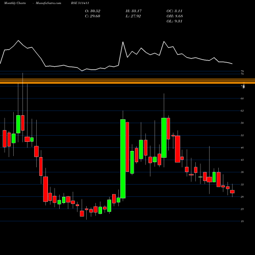Click the 18 price axis label
Screen dimensions: 255x255
click(x=242, y=221)
